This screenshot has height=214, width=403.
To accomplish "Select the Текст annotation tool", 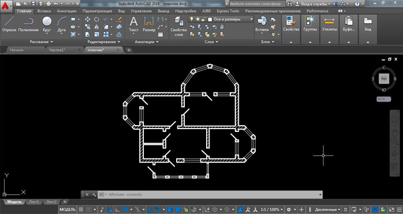I will [134, 25].
